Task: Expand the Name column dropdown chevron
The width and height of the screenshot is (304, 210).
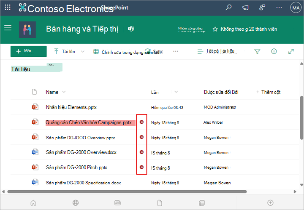Action: (64, 92)
